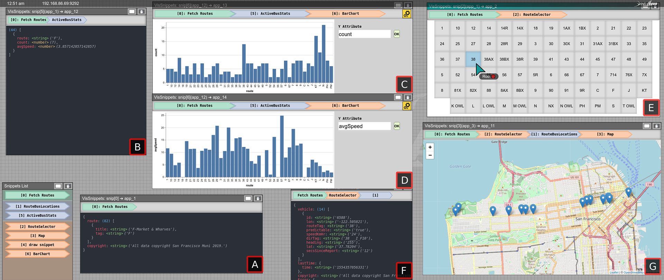
Task: Select route KT in the route selector grid
Action: (x=644, y=91)
